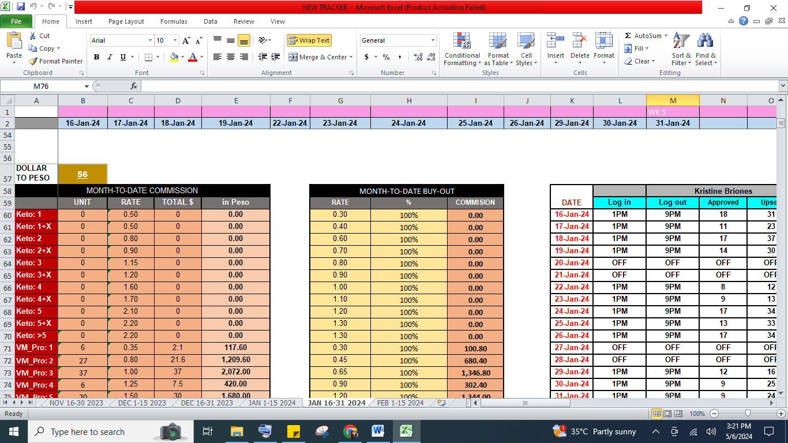The width and height of the screenshot is (788, 443).
Task: Apply percent style format
Action: [386, 57]
